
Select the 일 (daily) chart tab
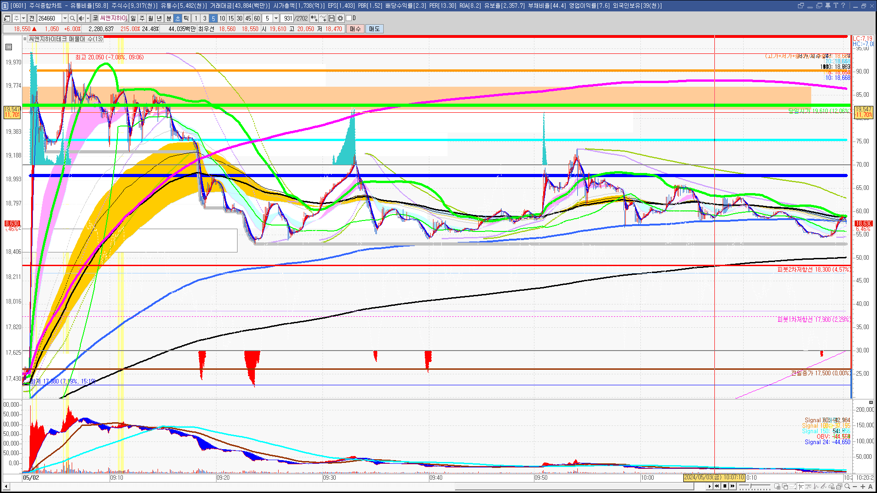[x=133, y=18]
